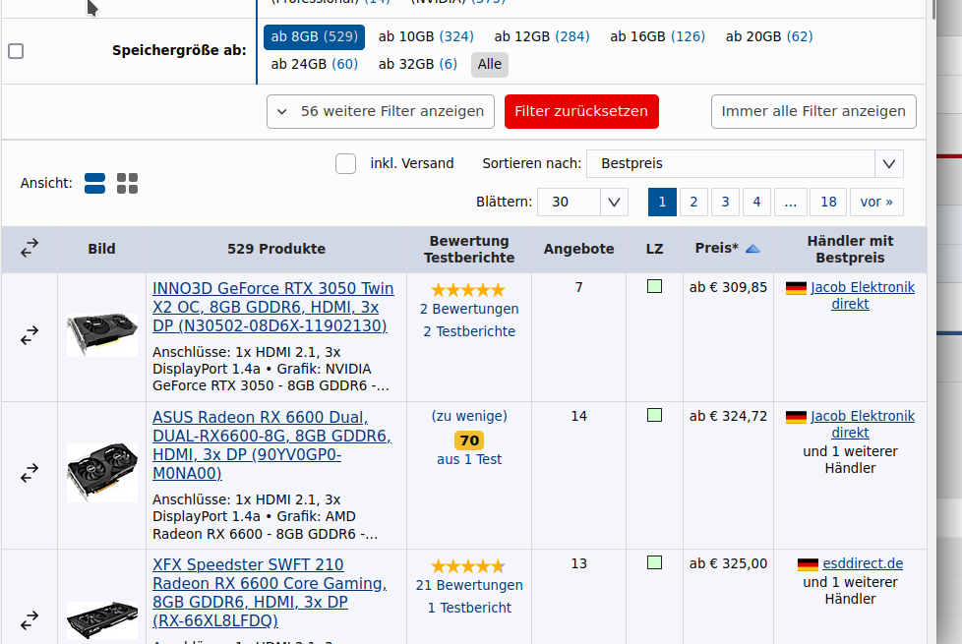Click Angebote count 14

(x=578, y=417)
